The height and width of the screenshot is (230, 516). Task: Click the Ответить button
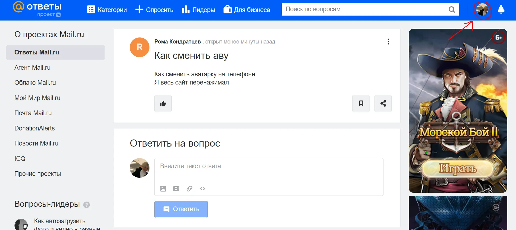[181, 209]
